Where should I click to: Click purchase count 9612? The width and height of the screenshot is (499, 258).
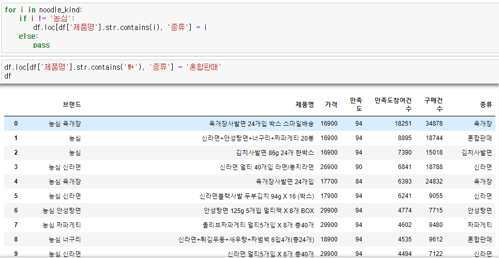click(436, 239)
